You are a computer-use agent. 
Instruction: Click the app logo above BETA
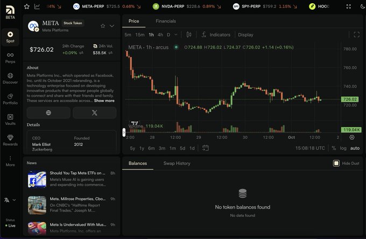pos(10,10)
